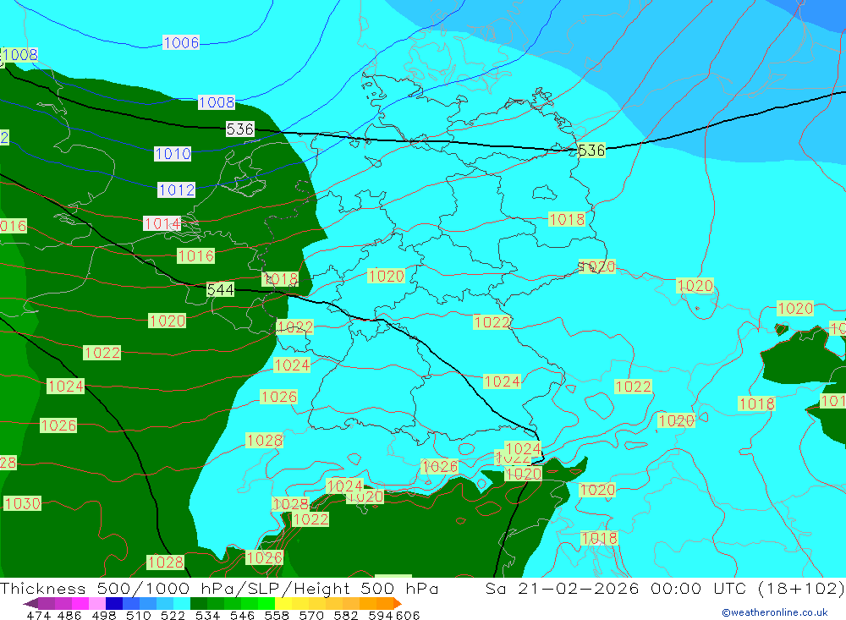Click the blue 1012 isobar label
Screen dimensions: 846x620
pyautogui.click(x=177, y=190)
